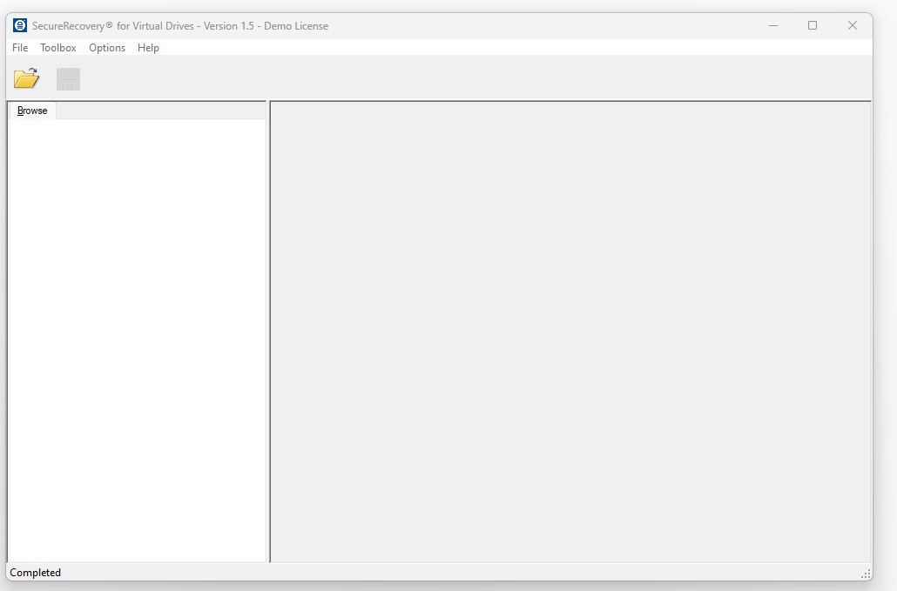This screenshot has width=897, height=591.
Task: Open the Help menu
Action: pos(148,48)
